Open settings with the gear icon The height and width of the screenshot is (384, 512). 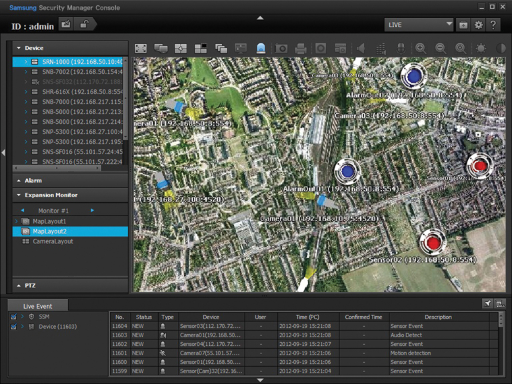pyautogui.click(x=478, y=25)
